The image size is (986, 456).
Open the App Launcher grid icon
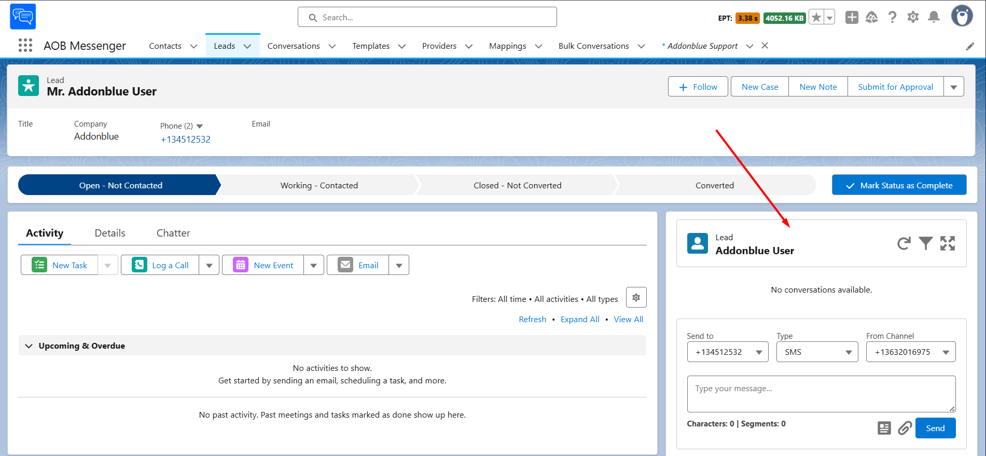[x=25, y=46]
